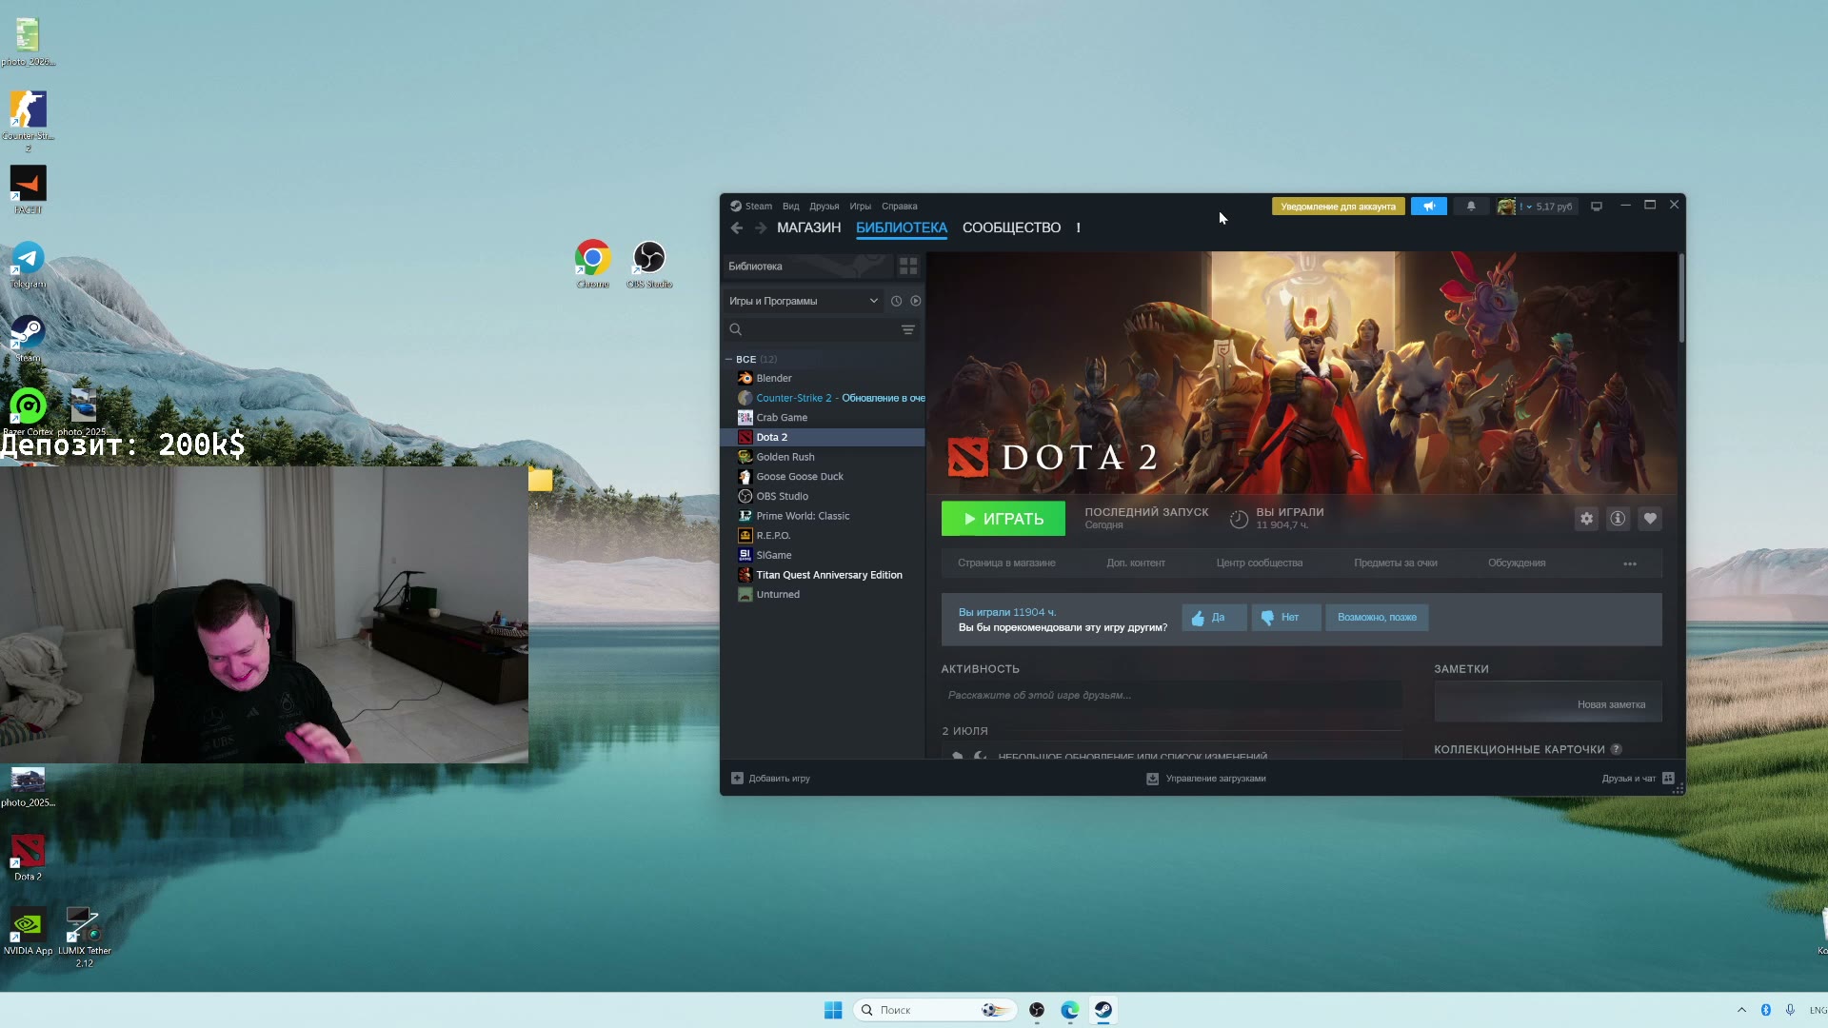Click the activity field Расскажите об этой игре
Viewport: 1828px width, 1028px height.
(x=1171, y=696)
